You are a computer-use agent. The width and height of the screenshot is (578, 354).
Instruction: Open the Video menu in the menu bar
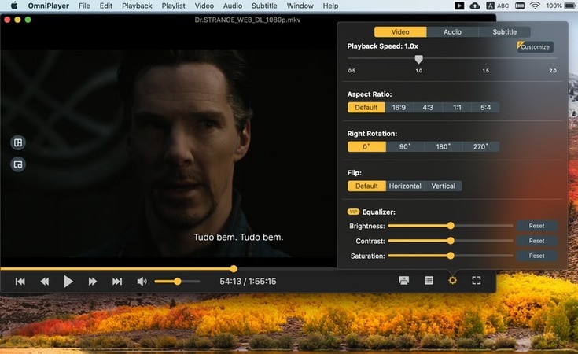(204, 6)
